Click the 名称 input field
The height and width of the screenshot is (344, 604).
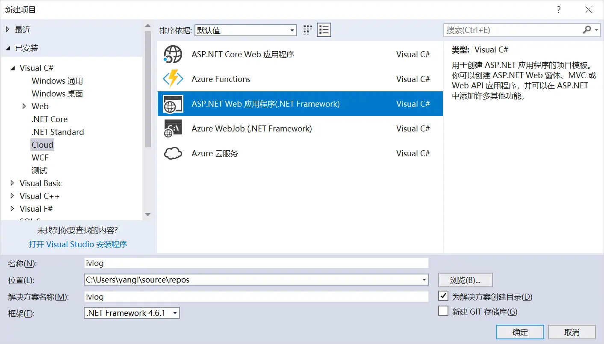pos(256,263)
